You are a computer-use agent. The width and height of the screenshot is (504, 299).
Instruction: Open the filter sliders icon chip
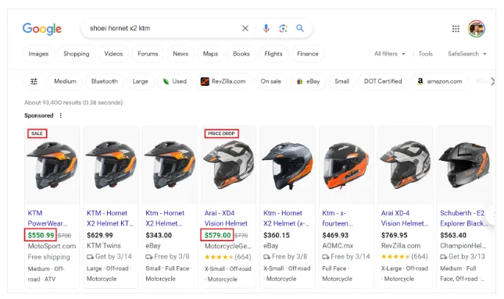point(34,81)
